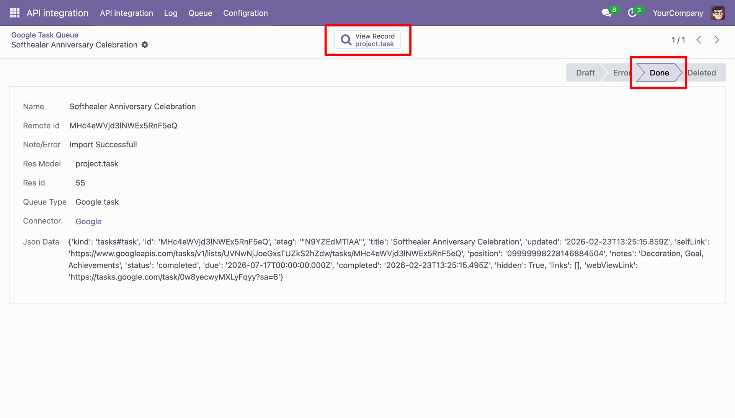Open the gear actions menu beside record title
735x418 pixels.
point(145,45)
